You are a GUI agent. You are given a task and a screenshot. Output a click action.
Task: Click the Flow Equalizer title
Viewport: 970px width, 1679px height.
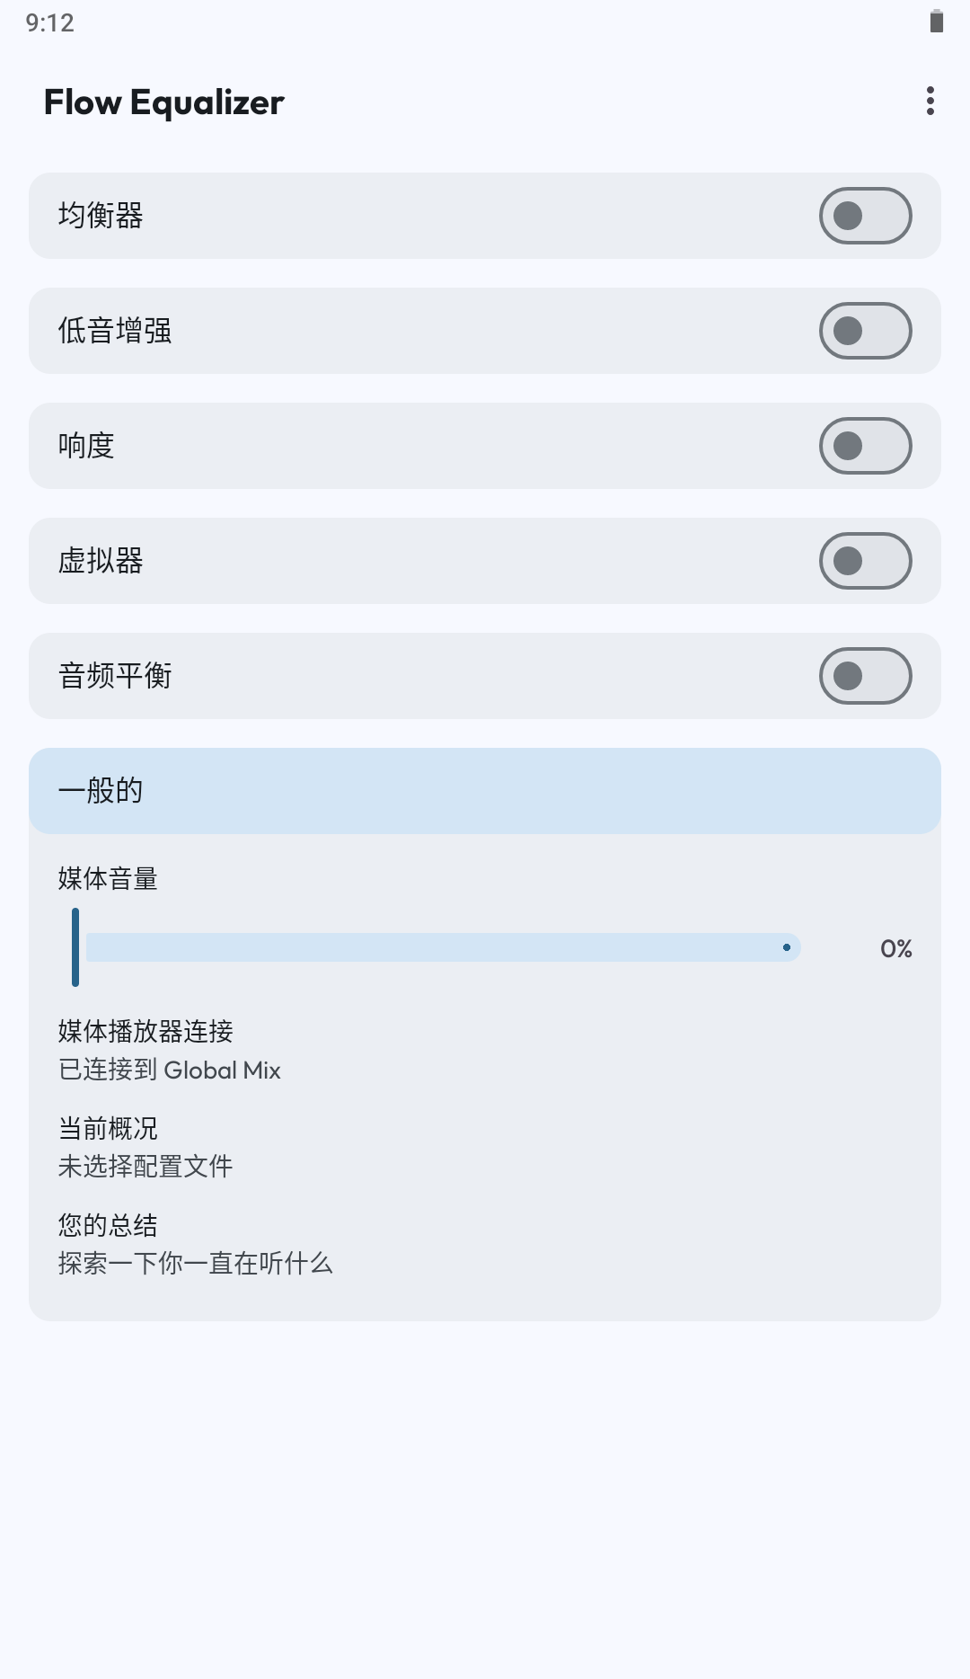coord(164,102)
